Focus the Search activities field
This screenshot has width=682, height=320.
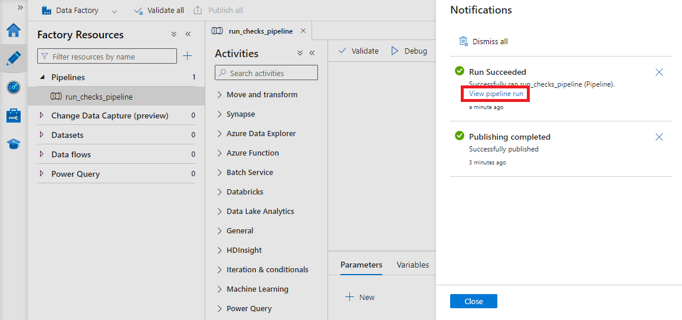click(x=266, y=73)
